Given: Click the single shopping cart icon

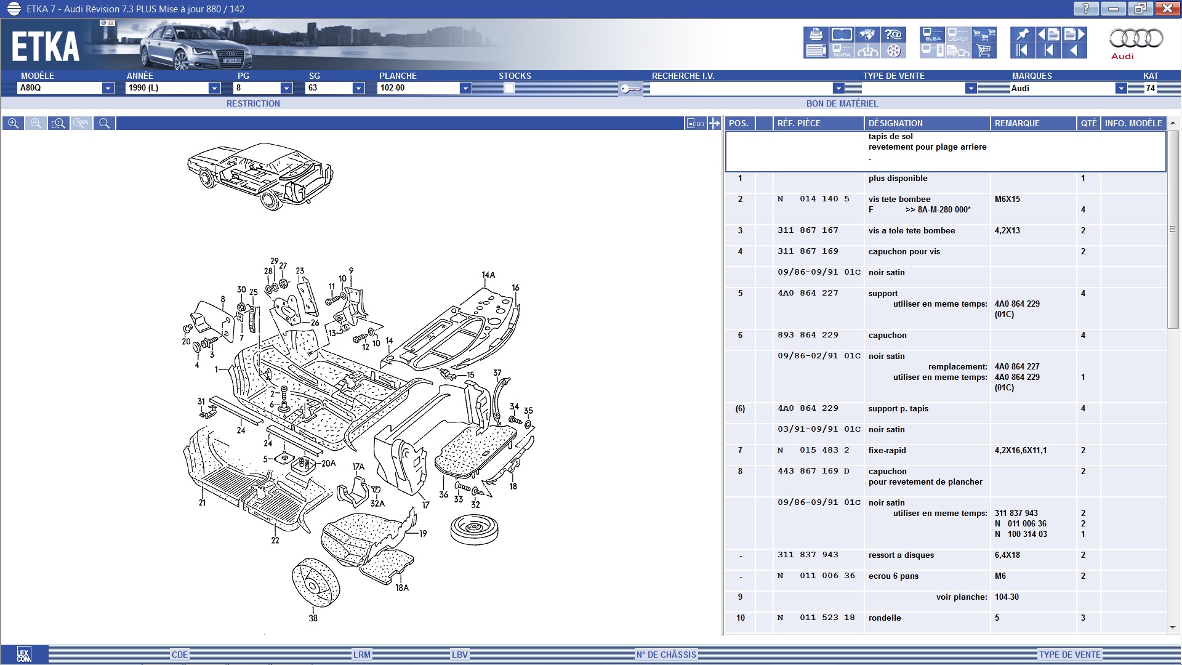Looking at the screenshot, I should click(984, 50).
